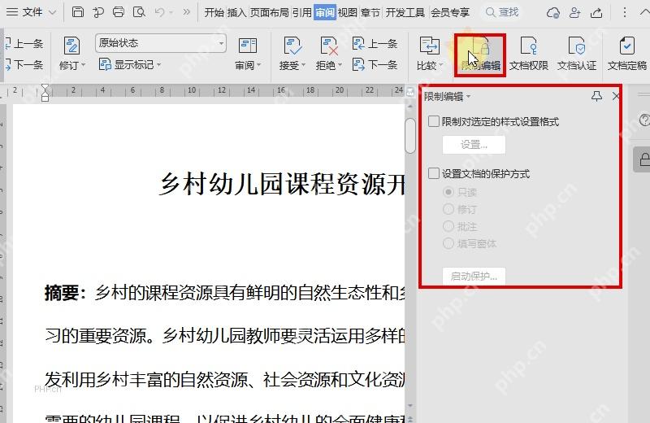Click the 拒绝 change icon
650x423 pixels.
coord(329,46)
